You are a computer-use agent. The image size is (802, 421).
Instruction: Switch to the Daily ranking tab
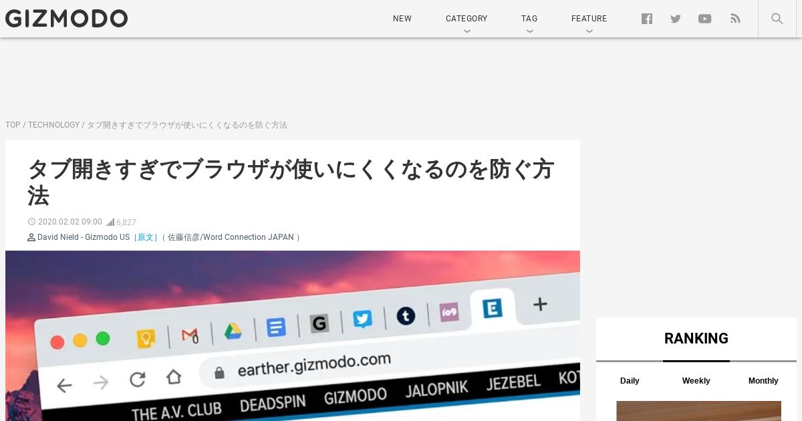pos(630,381)
